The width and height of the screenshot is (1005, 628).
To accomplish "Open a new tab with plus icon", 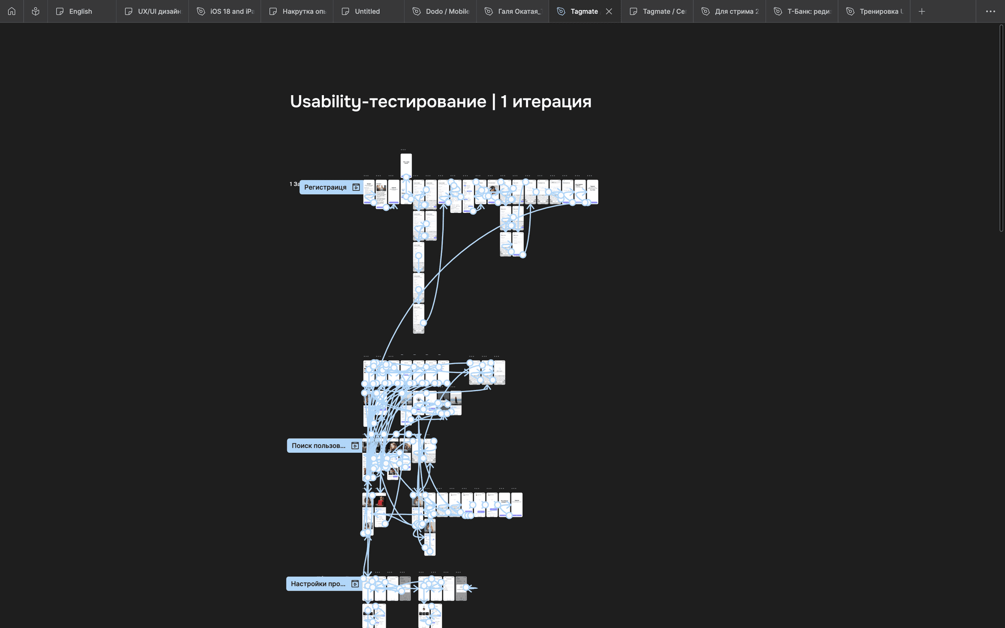I will pyautogui.click(x=922, y=11).
